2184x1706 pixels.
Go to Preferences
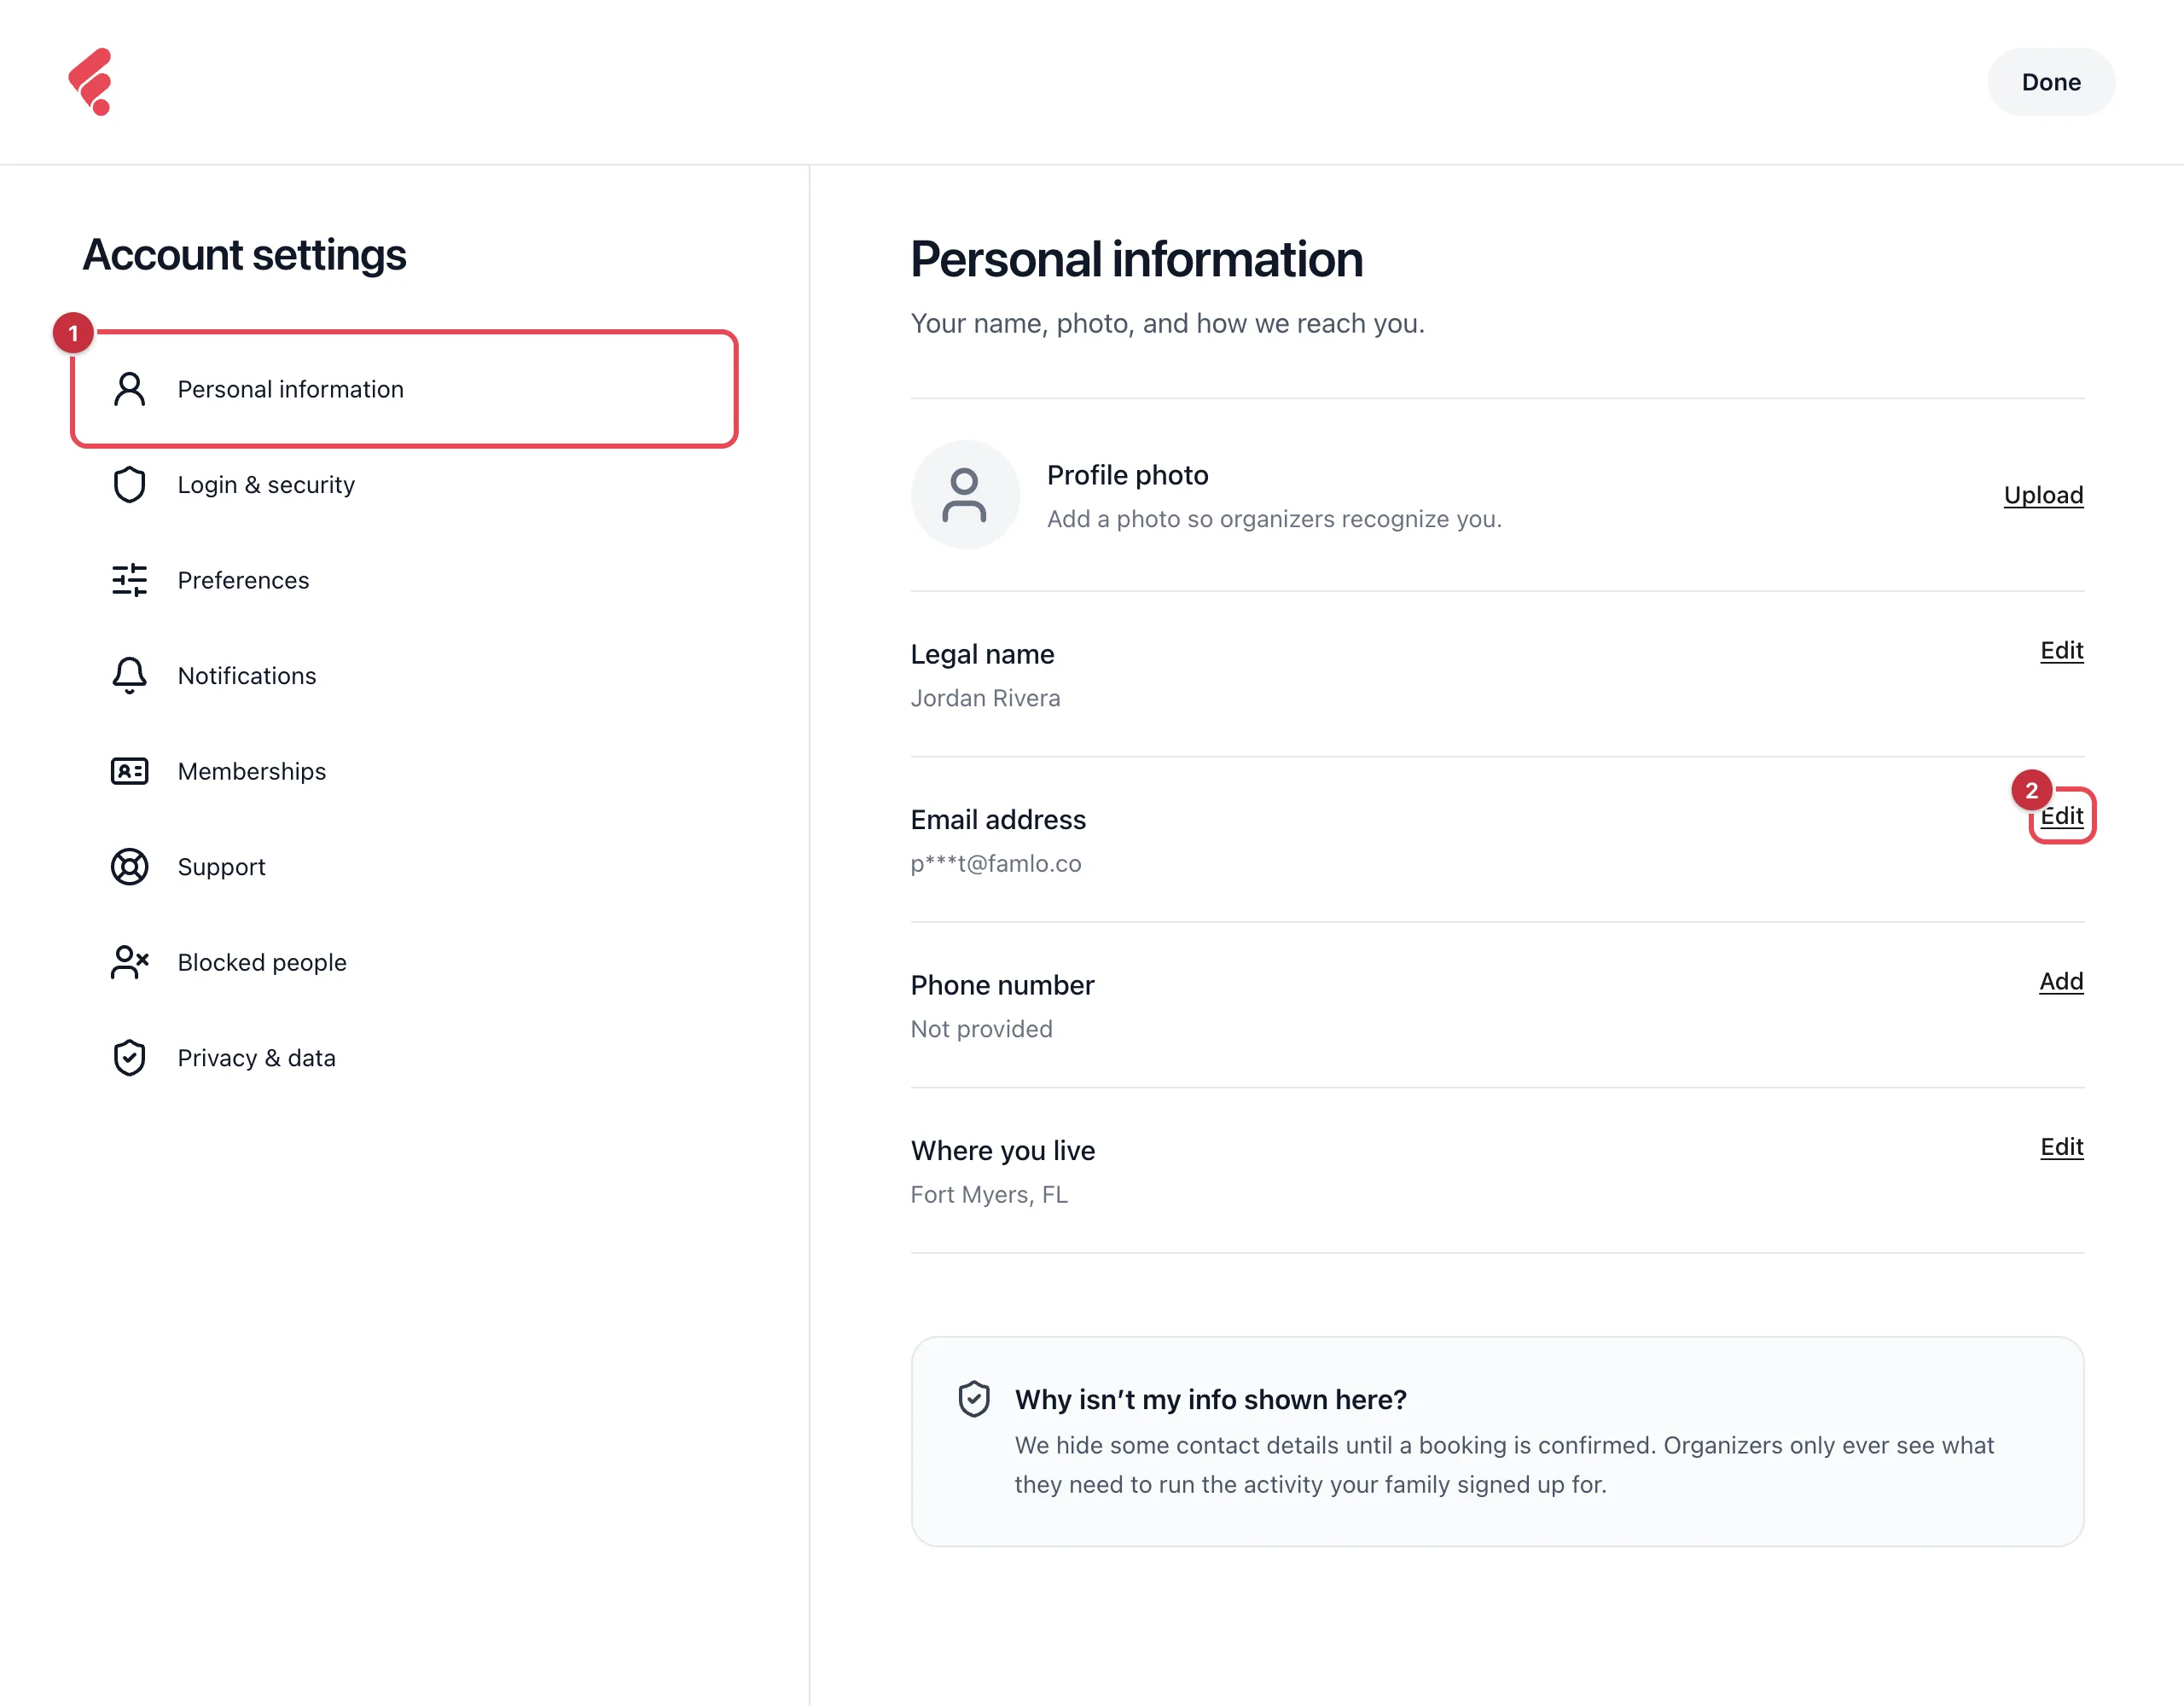point(404,580)
